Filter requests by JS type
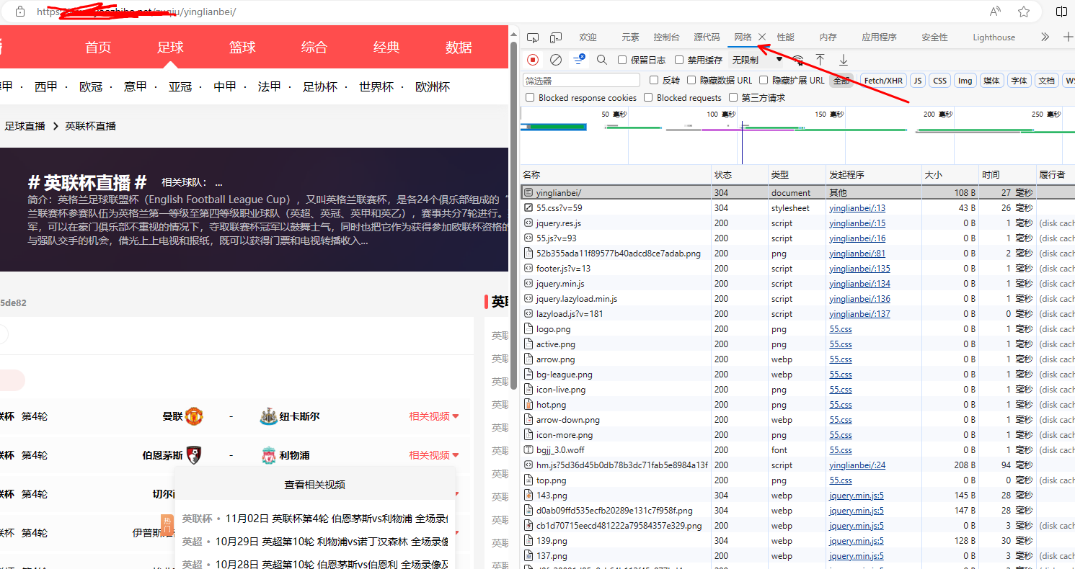The width and height of the screenshot is (1075, 569). point(918,81)
